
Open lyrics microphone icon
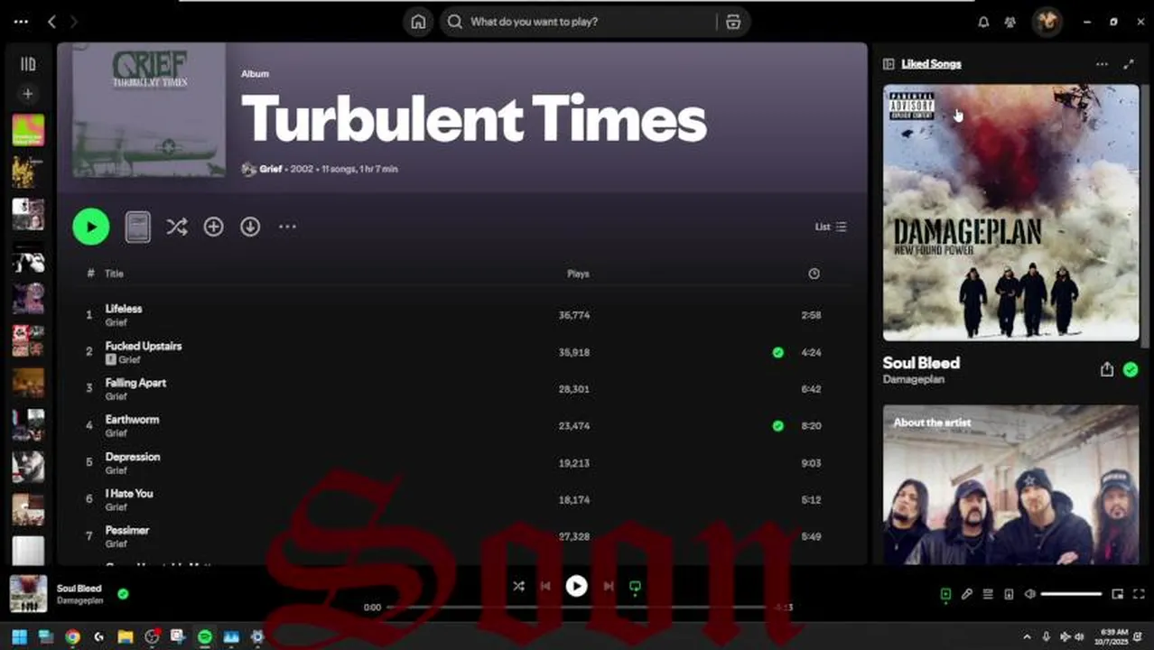tap(967, 594)
